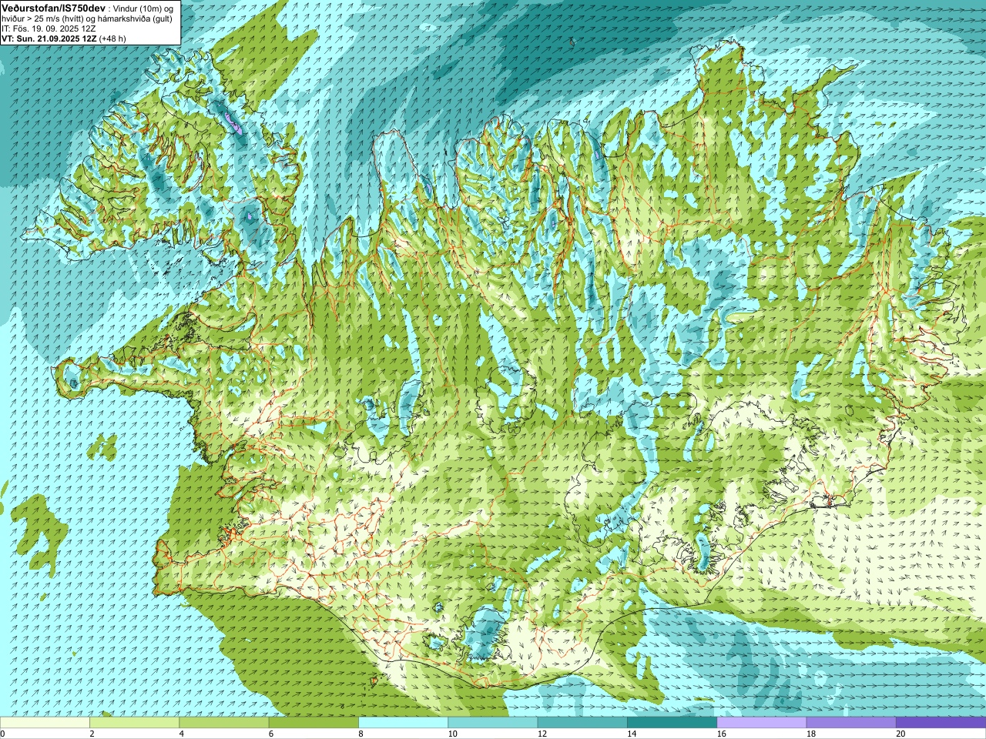Click the legend tick label "8"

click(x=361, y=734)
